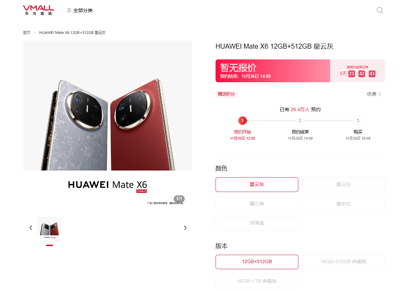Open the search magnifier icon
412x291 pixels.
click(380, 10)
